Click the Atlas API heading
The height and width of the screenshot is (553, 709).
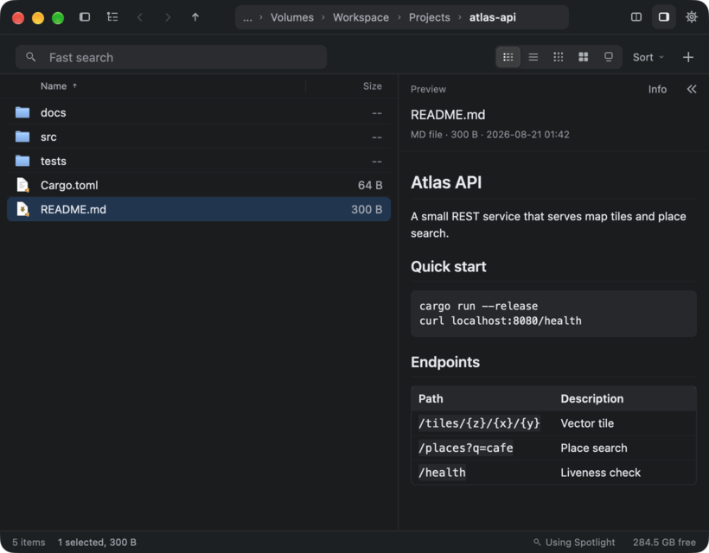tap(446, 182)
